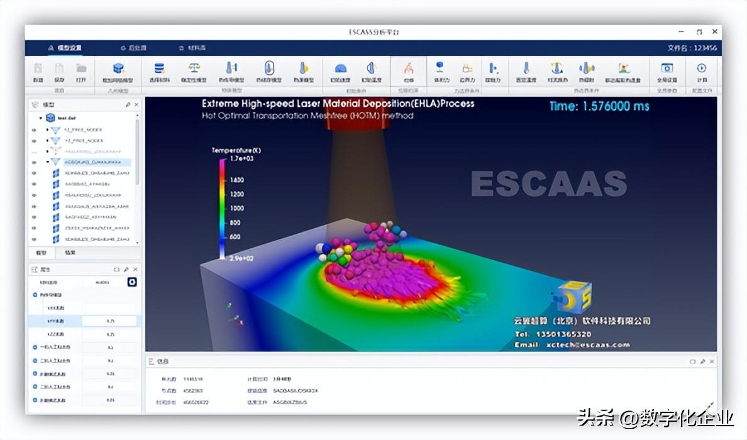Viewport: 747px width, 440px height.
Task: Click the capsule-framed thermometer model icon
Action: [269, 68]
